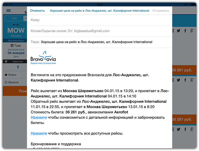Tap Отменить to cancel the email
This screenshot has height=151, width=199.
coord(37,11)
